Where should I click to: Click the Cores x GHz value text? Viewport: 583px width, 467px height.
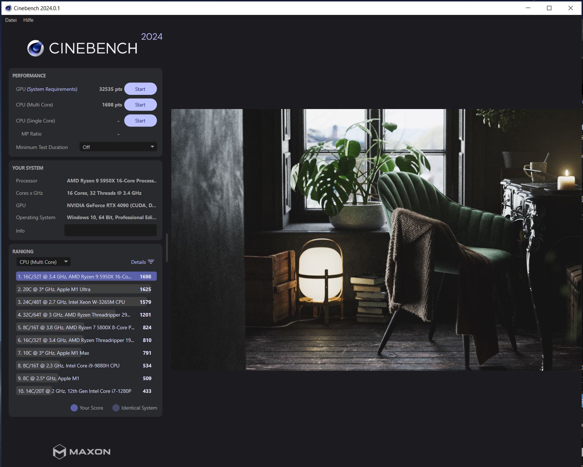coord(104,193)
